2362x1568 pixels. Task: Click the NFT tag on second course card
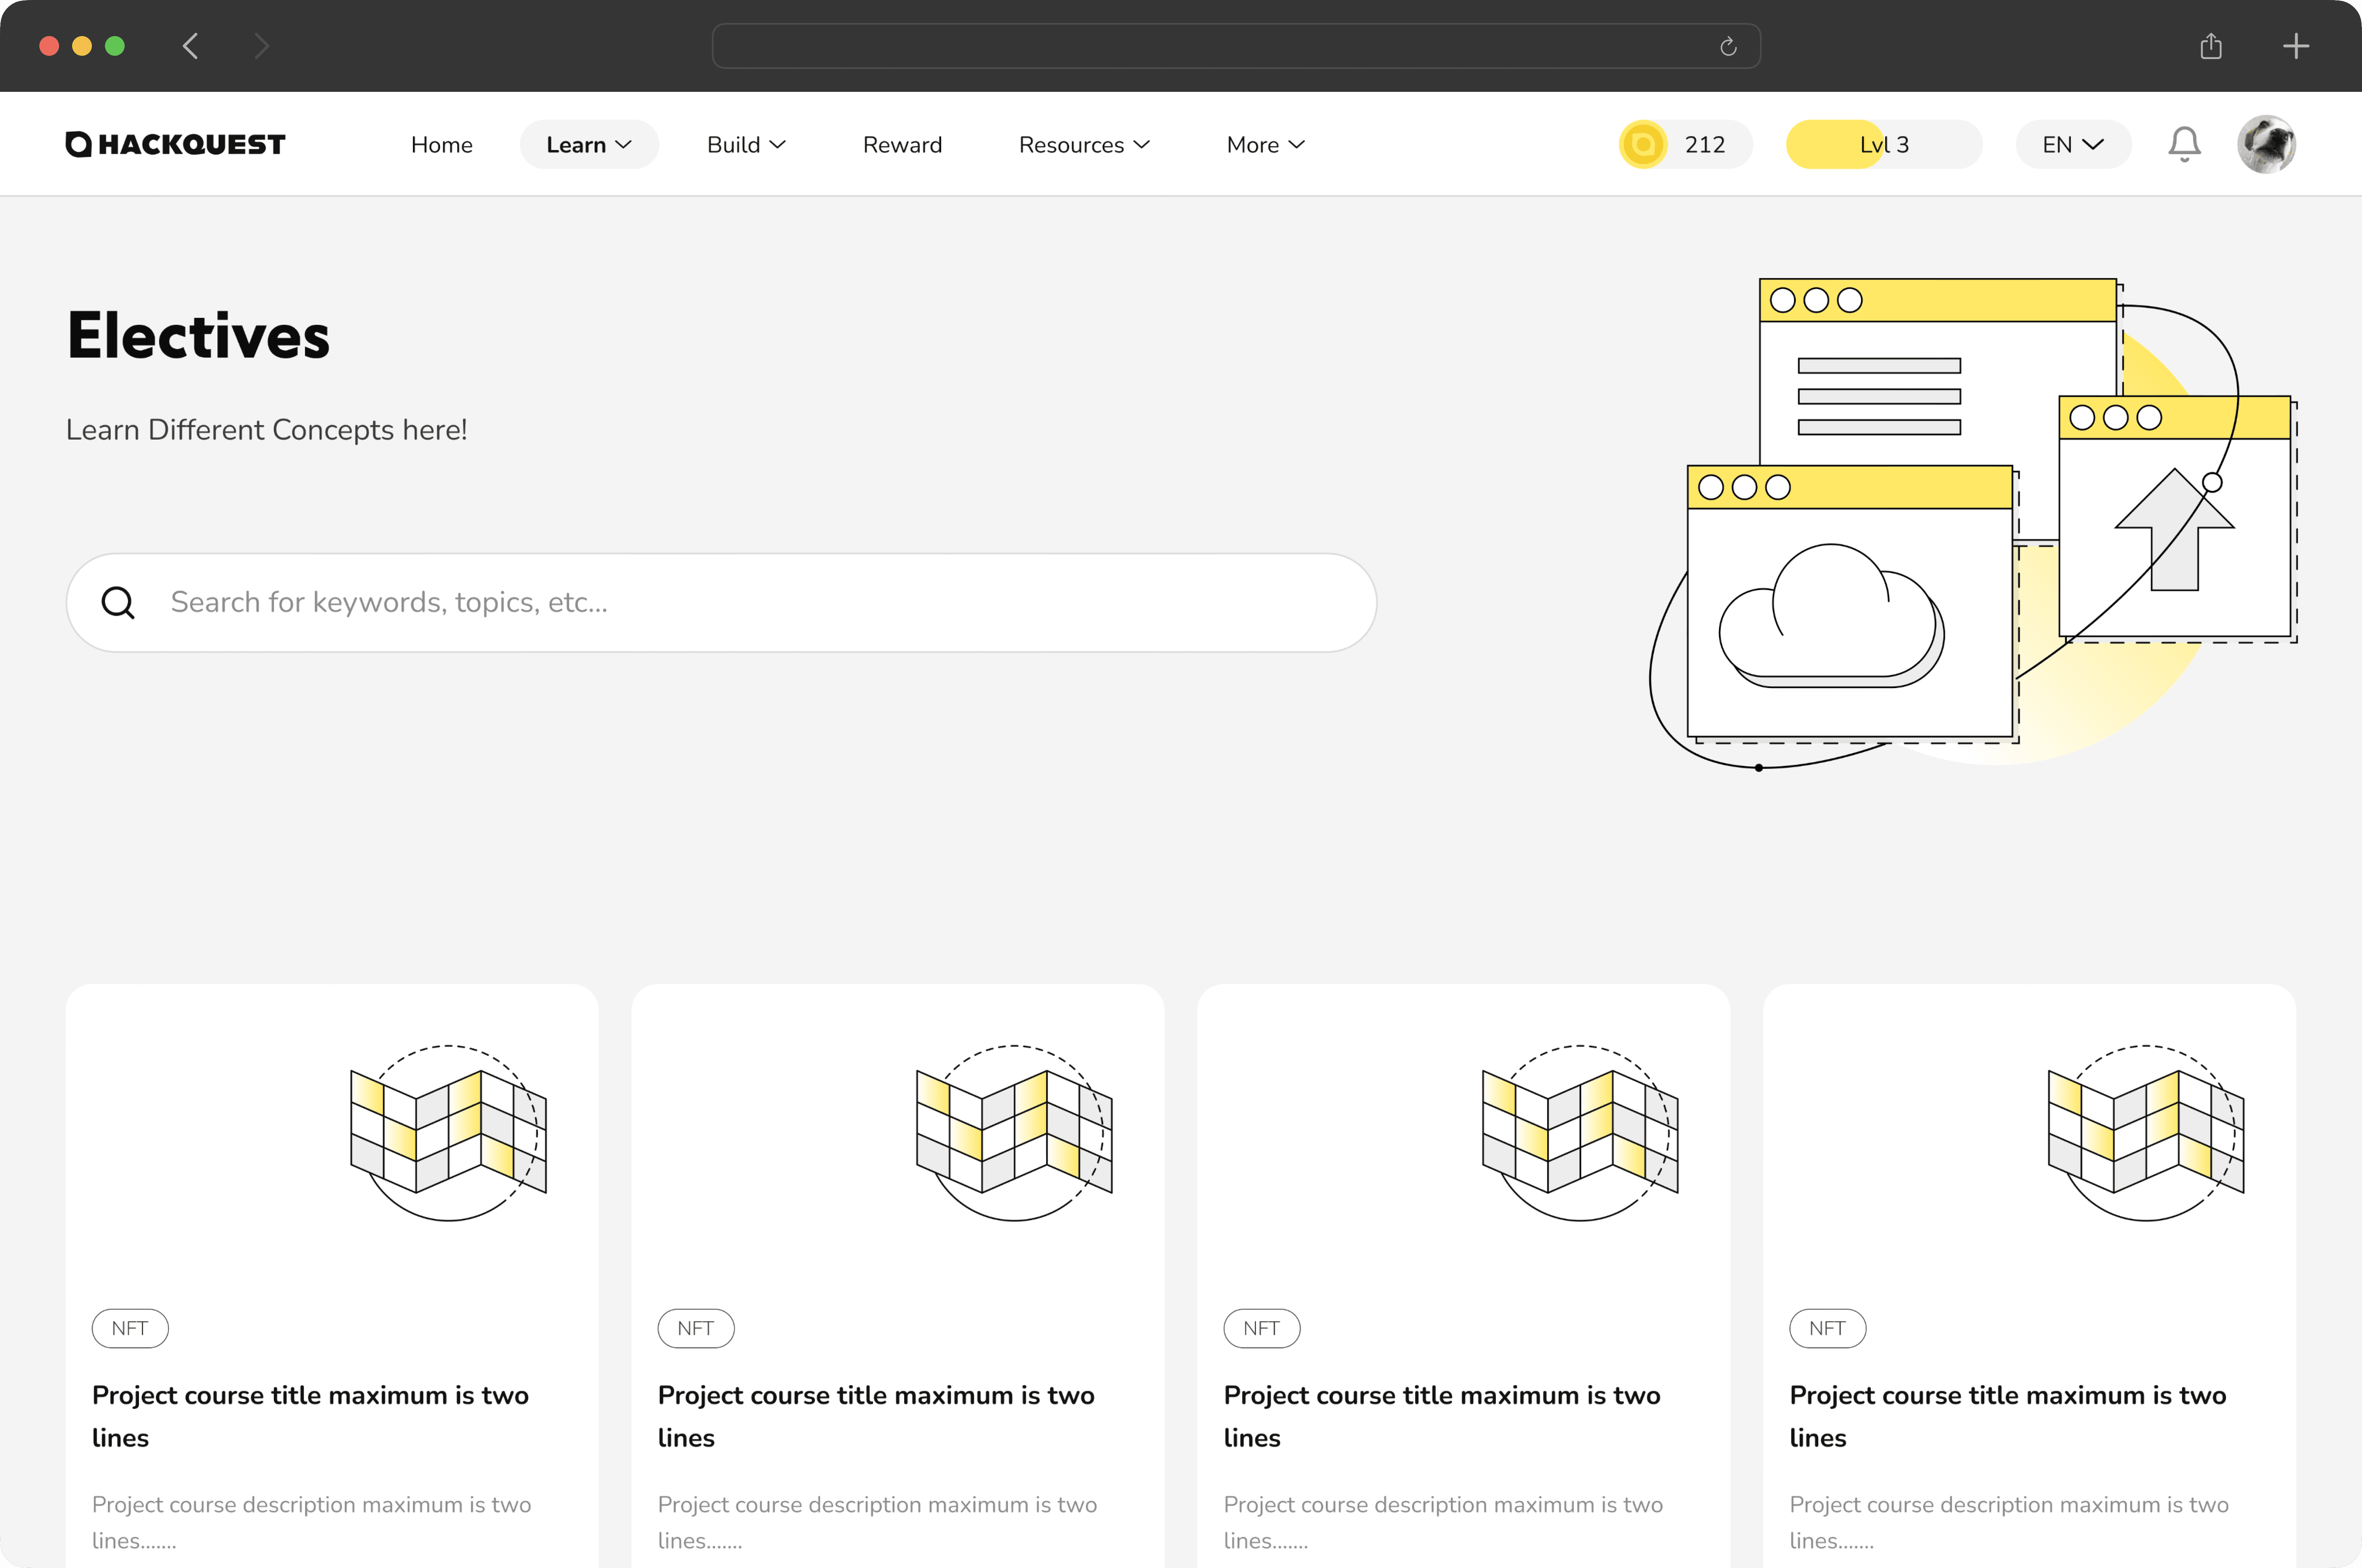[696, 1328]
